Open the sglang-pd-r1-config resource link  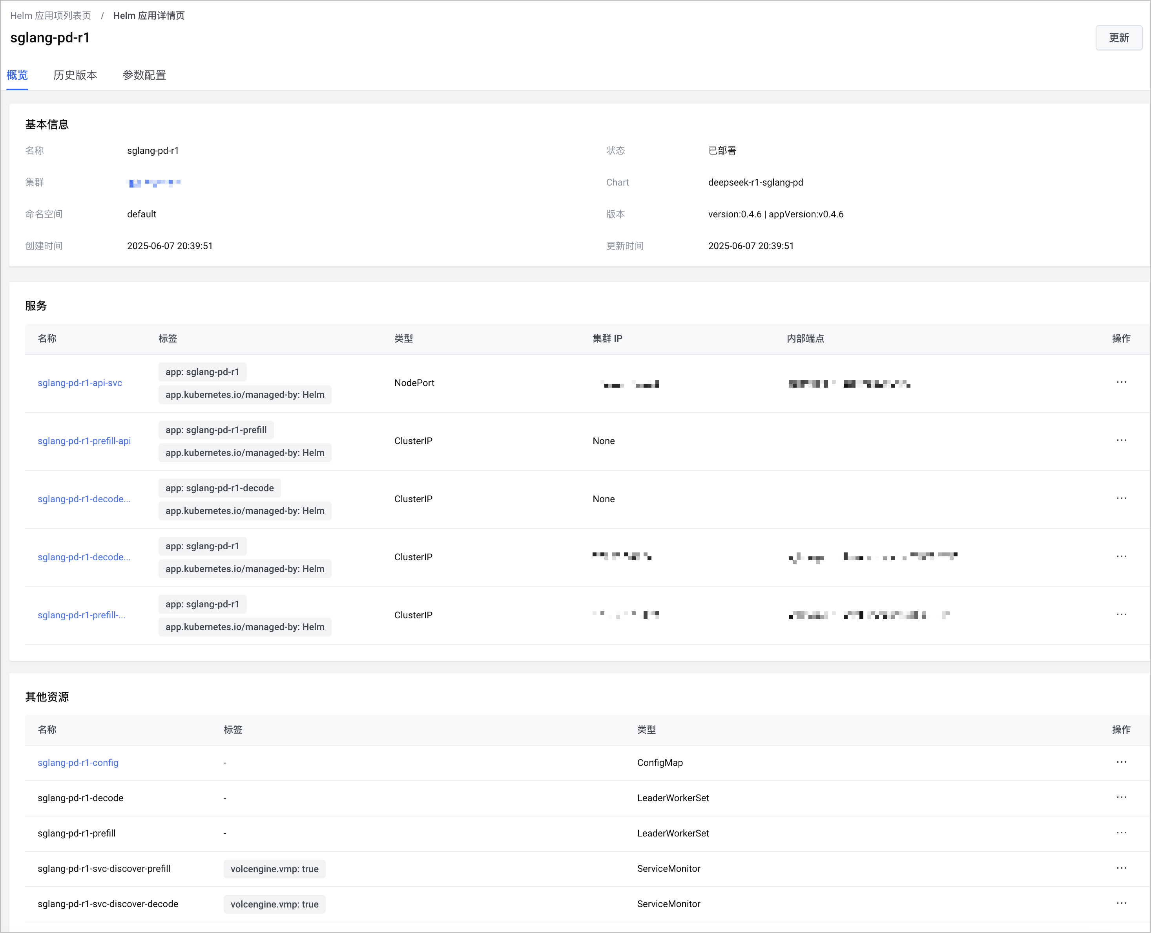click(78, 763)
